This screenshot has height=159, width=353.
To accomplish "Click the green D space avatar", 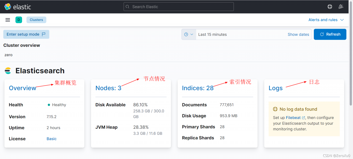I will [x=19, y=20].
